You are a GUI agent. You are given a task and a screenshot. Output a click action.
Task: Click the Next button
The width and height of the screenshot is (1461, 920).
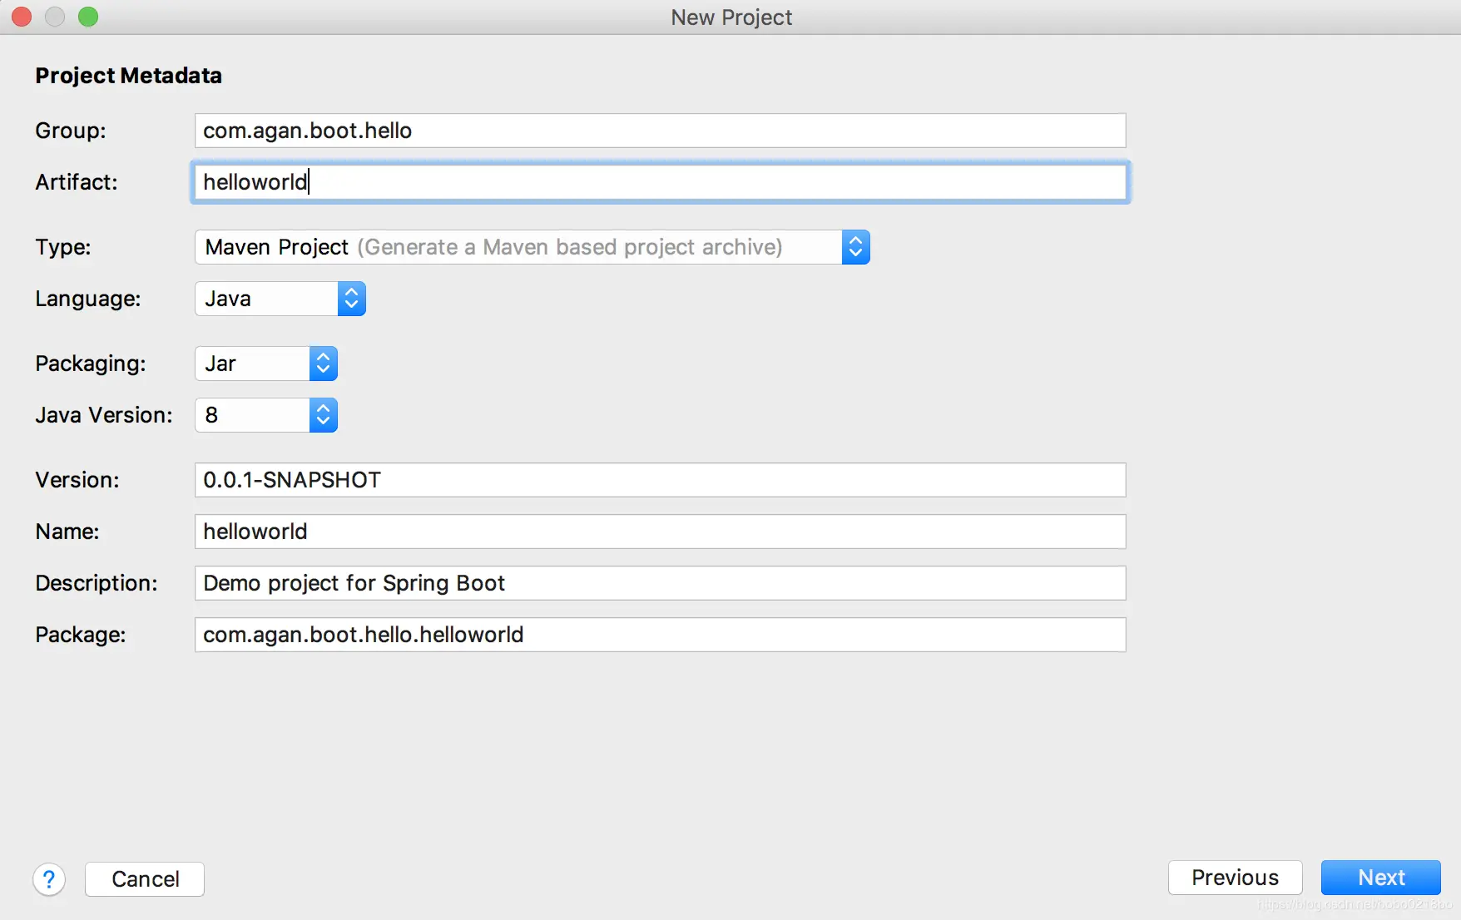(1380, 878)
